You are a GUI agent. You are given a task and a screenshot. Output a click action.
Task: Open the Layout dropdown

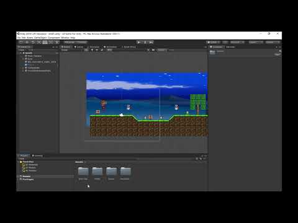[x=273, y=42]
